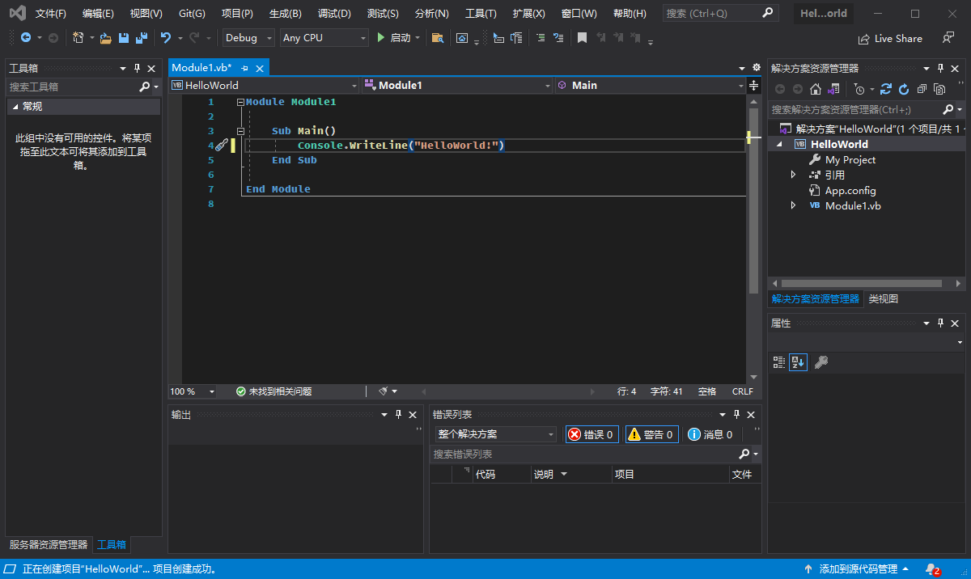Image resolution: width=971 pixels, height=579 pixels.
Task: Click the Live Share button
Action: [x=890, y=38]
